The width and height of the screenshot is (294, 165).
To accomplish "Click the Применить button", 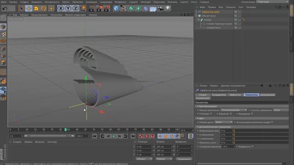I will tap(184, 159).
